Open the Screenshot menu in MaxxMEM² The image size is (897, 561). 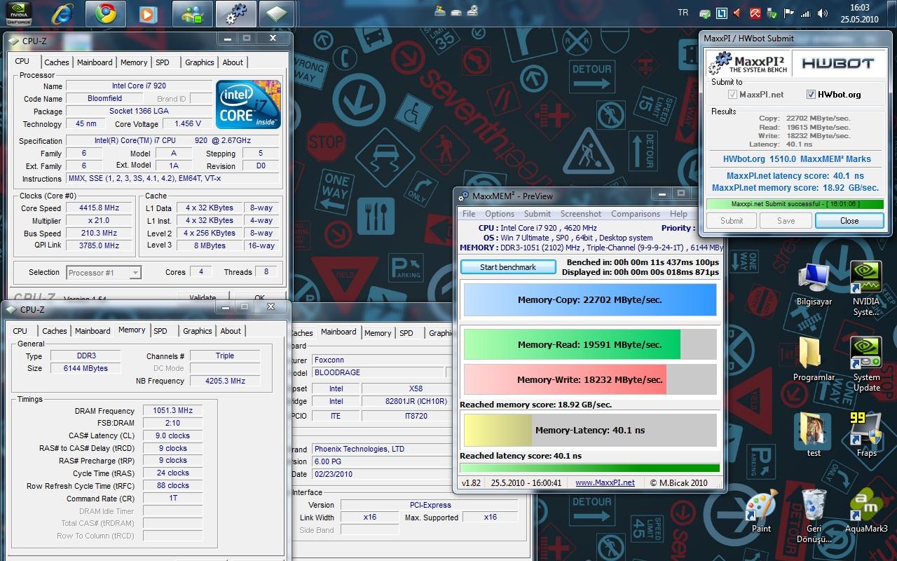(x=581, y=214)
